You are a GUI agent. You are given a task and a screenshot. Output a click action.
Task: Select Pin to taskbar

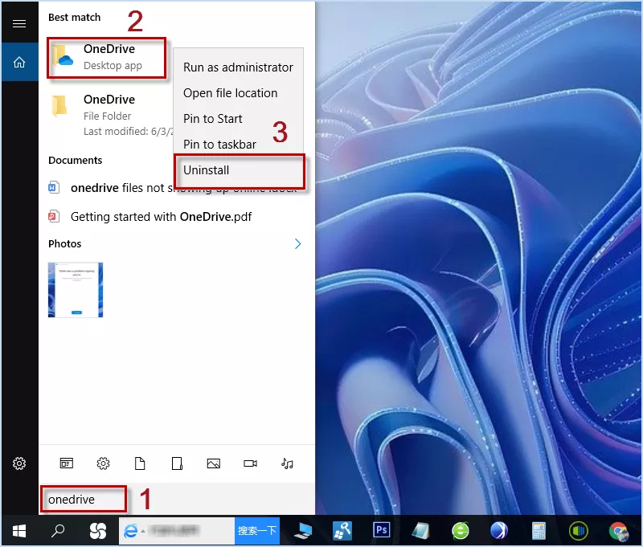[x=238, y=145]
